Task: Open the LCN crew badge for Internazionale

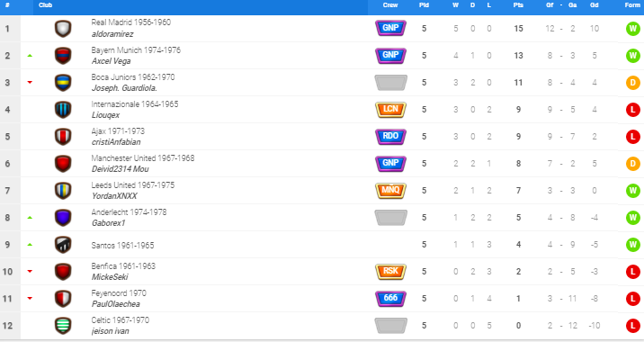Action: (x=390, y=109)
